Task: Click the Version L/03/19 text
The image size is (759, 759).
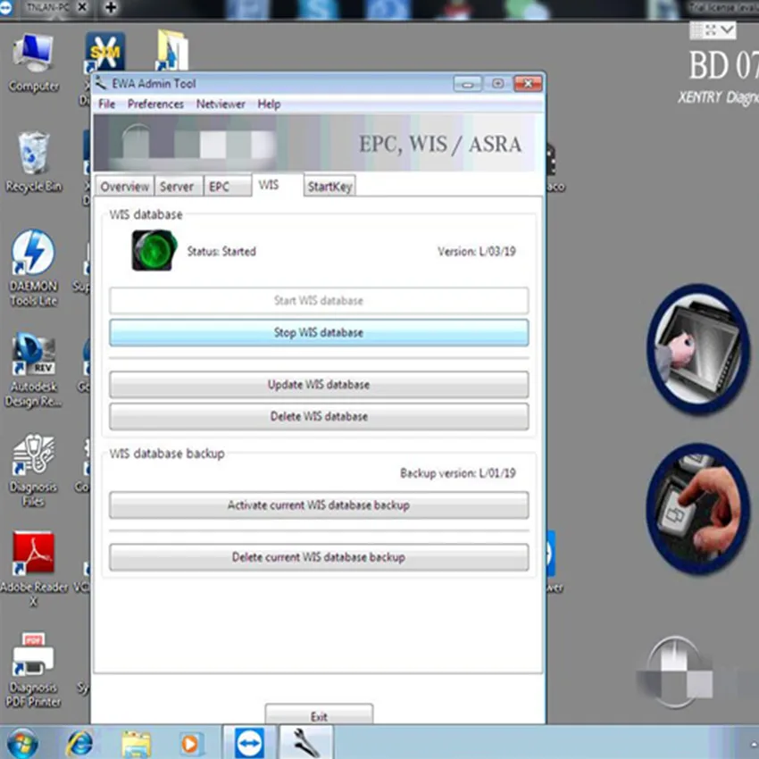Action: pyautogui.click(x=477, y=251)
